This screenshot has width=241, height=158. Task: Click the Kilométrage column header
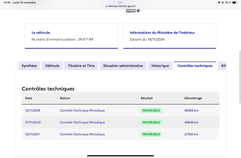coord(193,98)
